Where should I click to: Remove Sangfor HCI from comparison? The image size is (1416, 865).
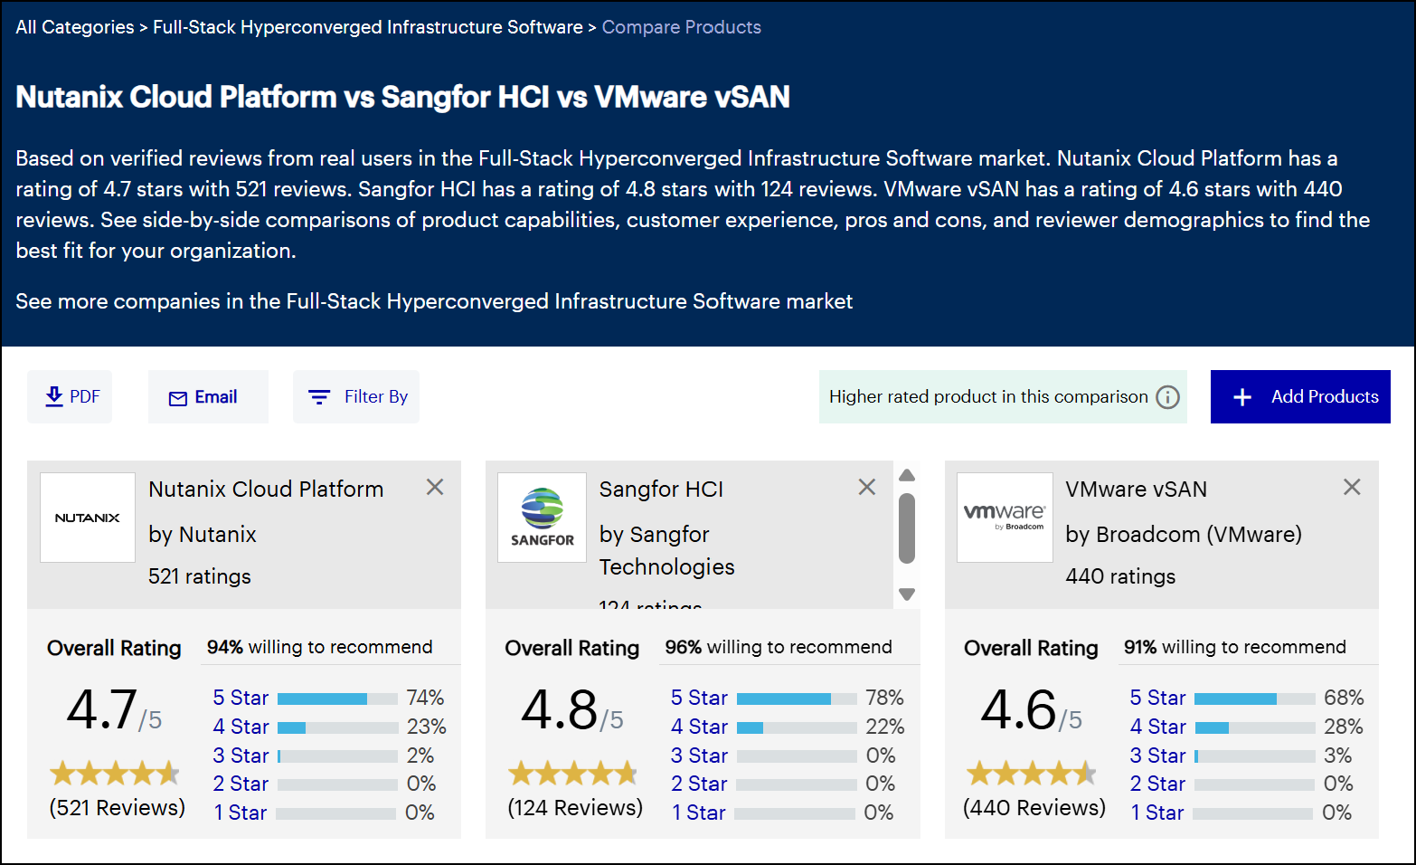[x=866, y=487]
